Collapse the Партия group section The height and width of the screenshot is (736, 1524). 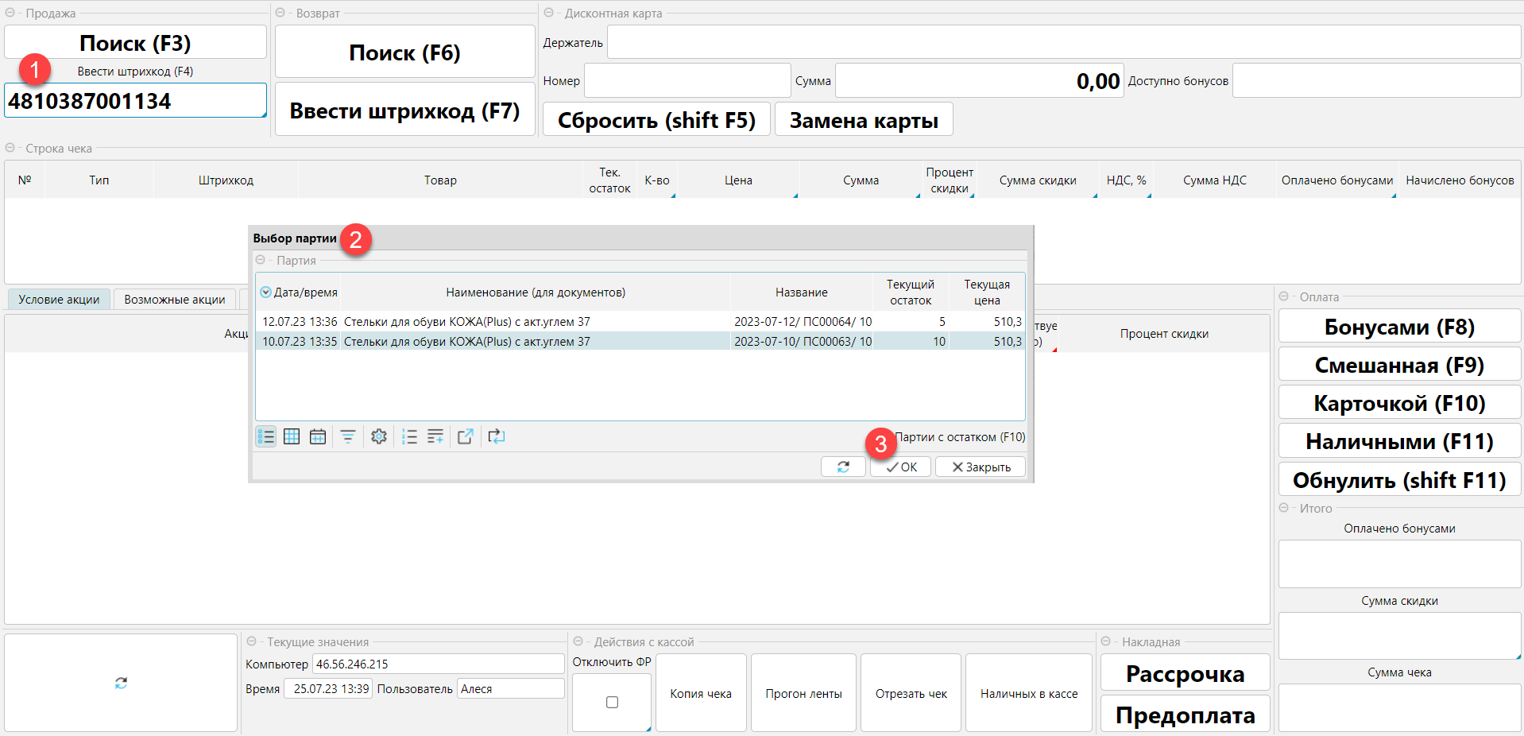(261, 260)
